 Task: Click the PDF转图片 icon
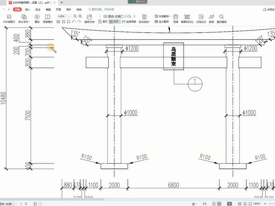(9, 17)
